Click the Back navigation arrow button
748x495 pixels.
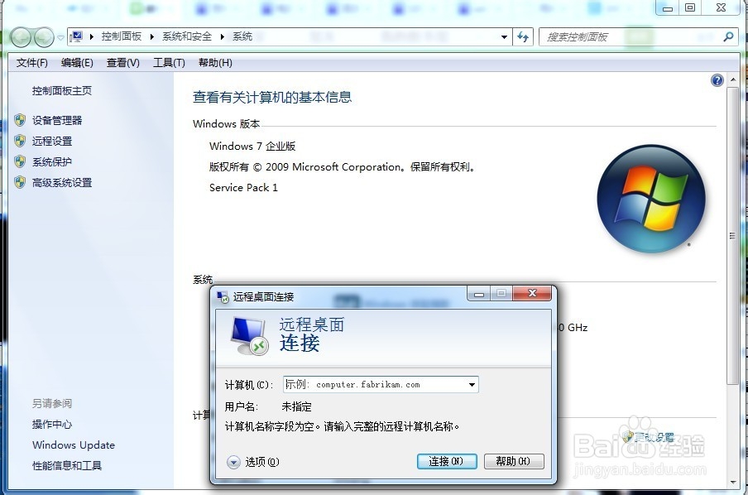point(21,37)
